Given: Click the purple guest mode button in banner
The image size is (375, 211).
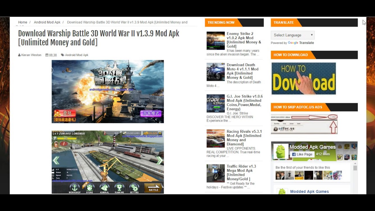Looking at the screenshot, I should (x=151, y=113).
